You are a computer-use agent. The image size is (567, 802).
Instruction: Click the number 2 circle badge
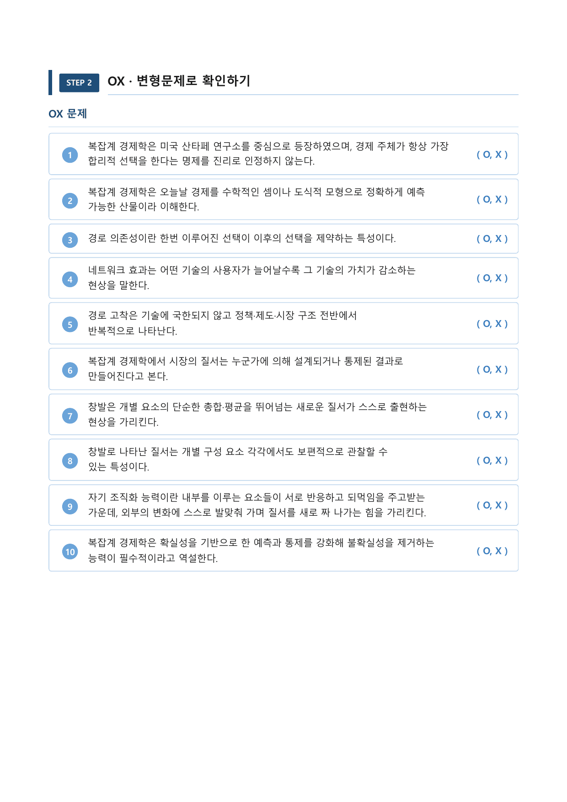click(x=70, y=201)
